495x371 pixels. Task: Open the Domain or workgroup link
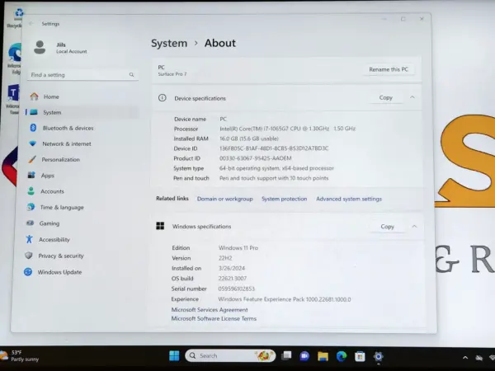pos(224,199)
